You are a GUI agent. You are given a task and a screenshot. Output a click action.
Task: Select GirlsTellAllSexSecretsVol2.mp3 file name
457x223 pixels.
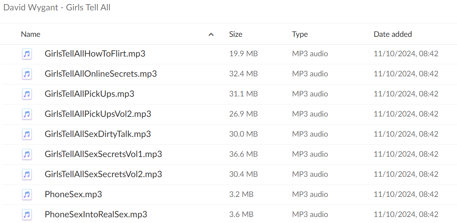103,174
